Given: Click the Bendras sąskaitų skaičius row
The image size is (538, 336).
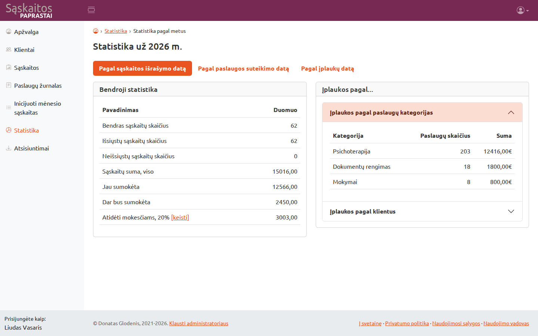Looking at the screenshot, I should (x=200, y=125).
